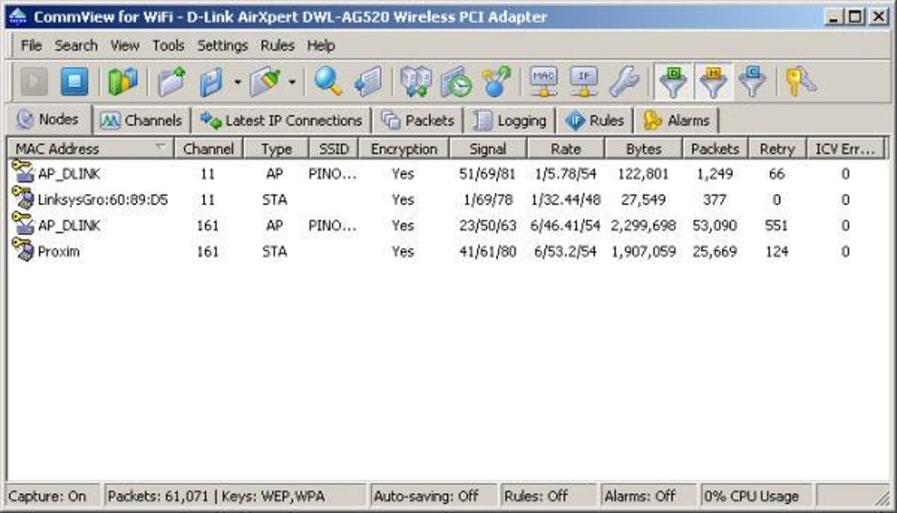Click the 'Capture: On' status bar entry

tap(53, 495)
